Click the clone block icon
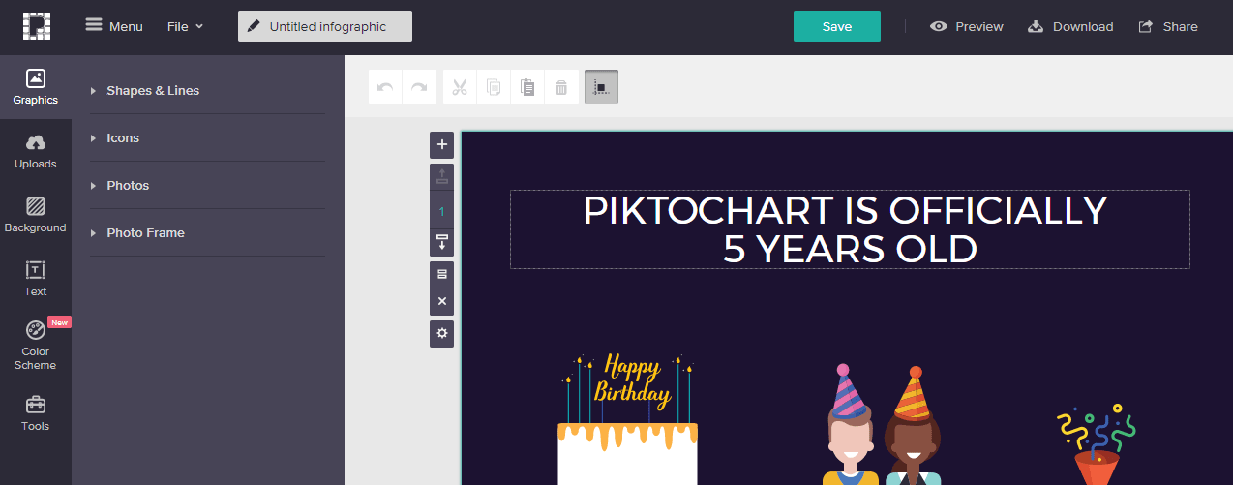 442,274
